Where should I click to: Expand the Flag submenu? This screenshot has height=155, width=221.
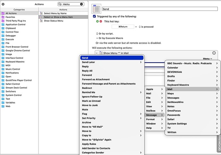coord(141,114)
